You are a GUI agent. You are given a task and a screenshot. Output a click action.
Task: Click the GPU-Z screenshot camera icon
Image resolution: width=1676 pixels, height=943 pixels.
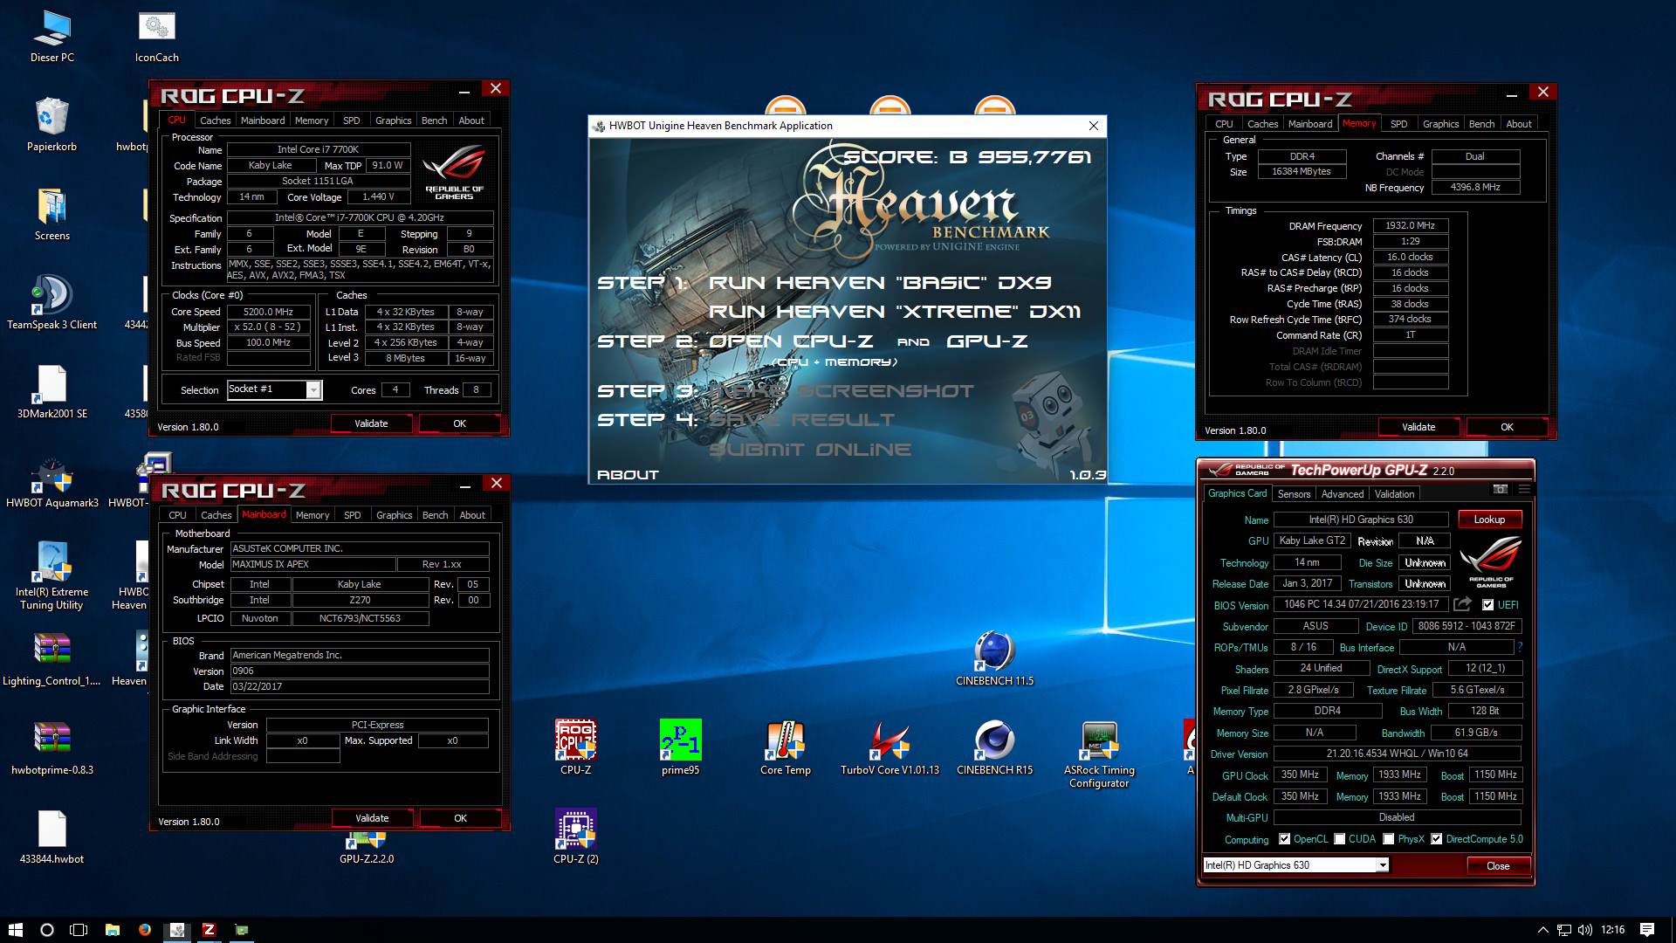tap(1501, 489)
